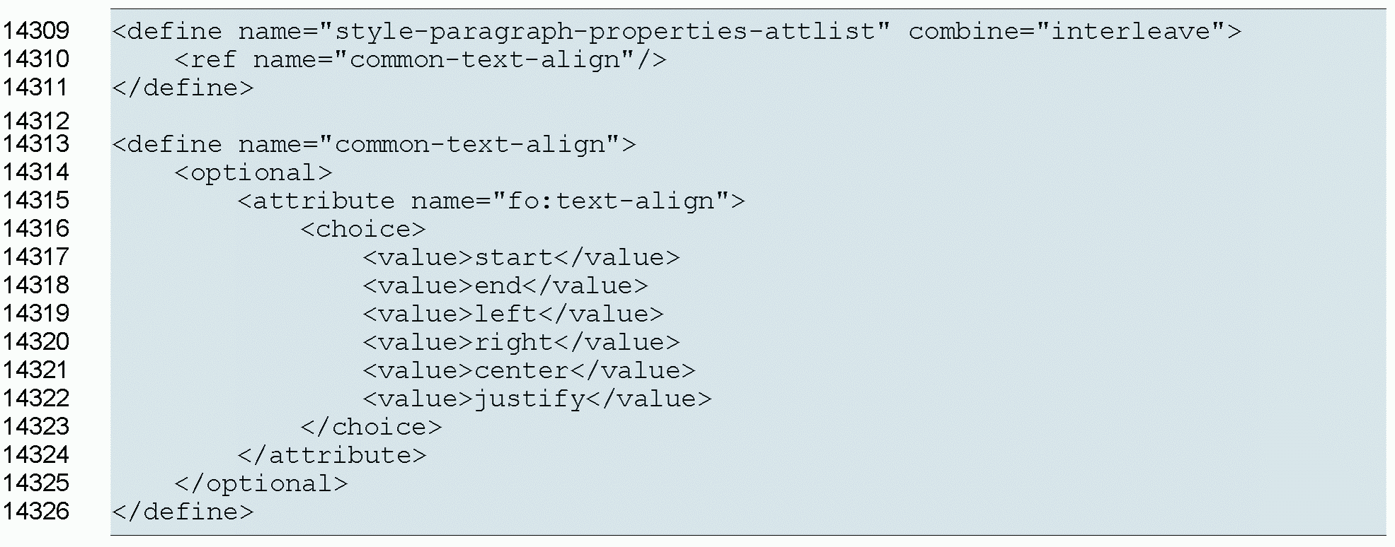
Task: Click the attribute name="fo:text-align" line
Action: [x=491, y=201]
